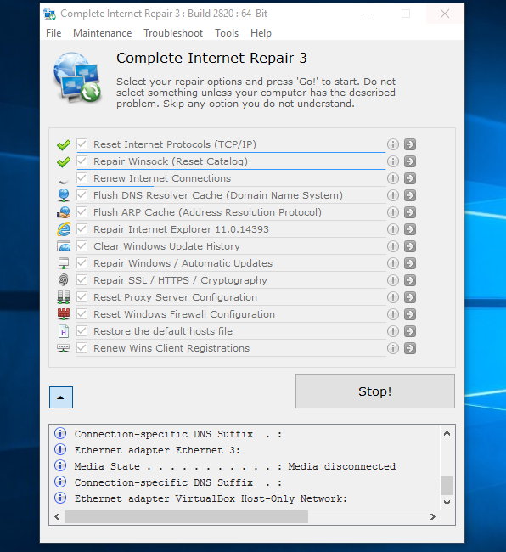
Task: Open the Tools menu
Action: pos(227,33)
